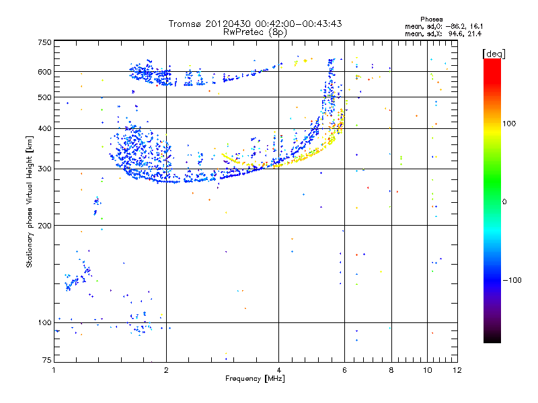Viewport: 538px width, 403px height.
Task: Click the y-axis title 'Stationary phase Virtual Height [km]'
Action: pos(30,201)
